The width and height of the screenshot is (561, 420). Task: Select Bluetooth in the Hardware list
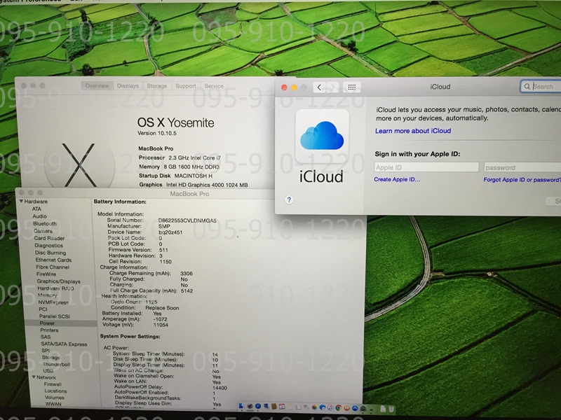pos(45,223)
